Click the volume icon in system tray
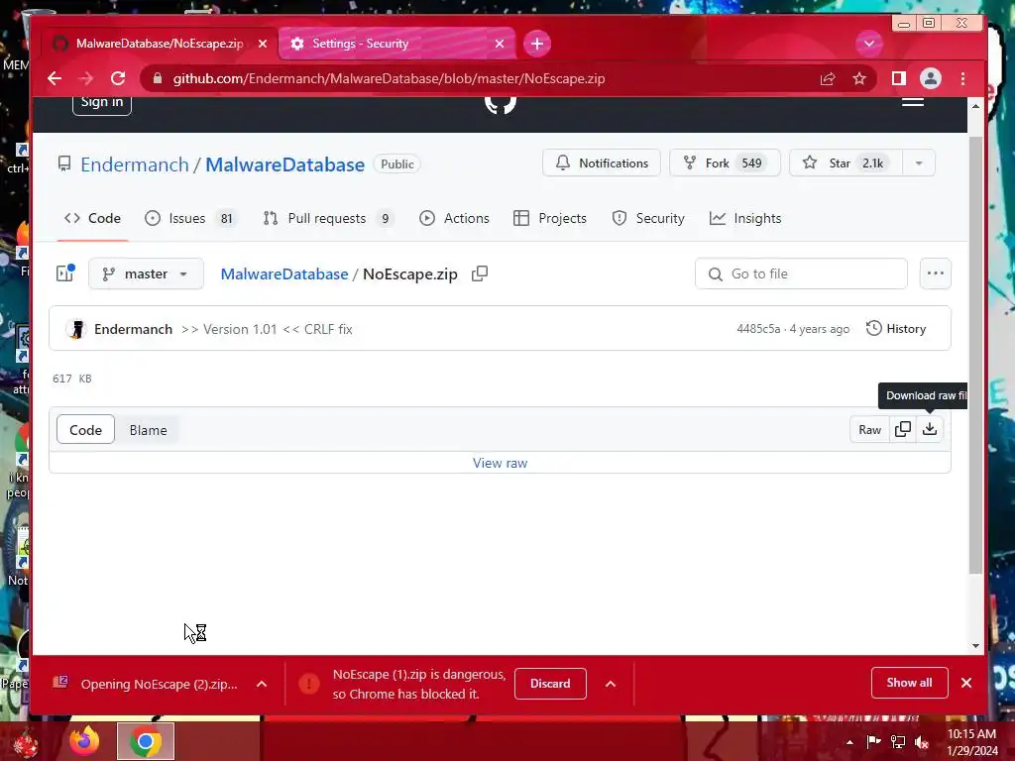The width and height of the screenshot is (1015, 761). coord(921,742)
